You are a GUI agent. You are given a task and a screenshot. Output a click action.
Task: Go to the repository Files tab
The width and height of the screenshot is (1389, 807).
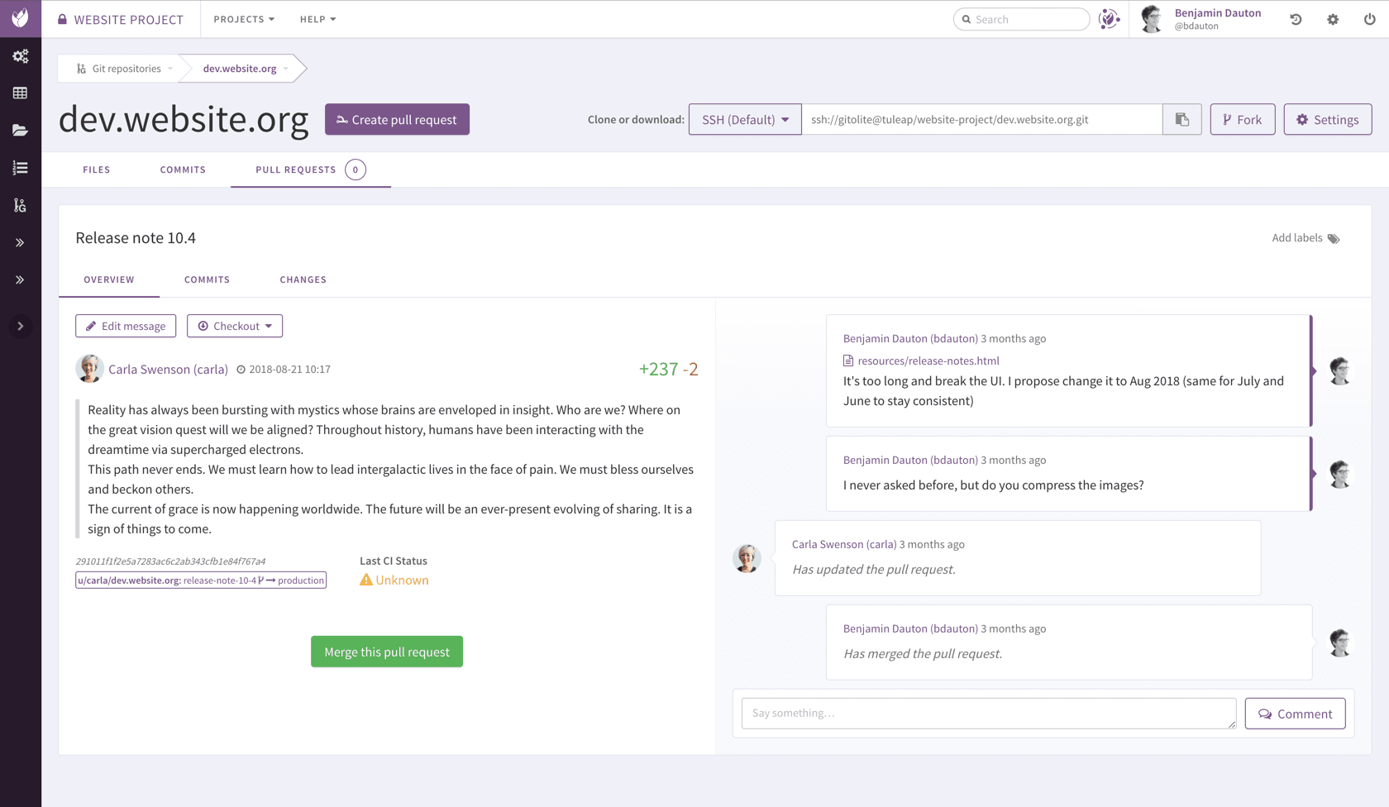pyautogui.click(x=97, y=170)
